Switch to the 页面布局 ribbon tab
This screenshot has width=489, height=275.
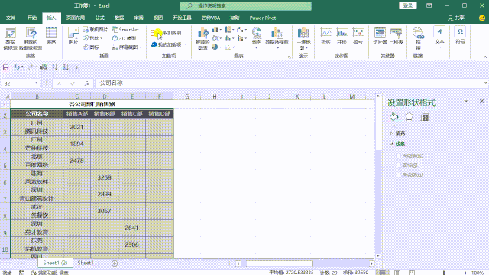[x=76, y=18]
